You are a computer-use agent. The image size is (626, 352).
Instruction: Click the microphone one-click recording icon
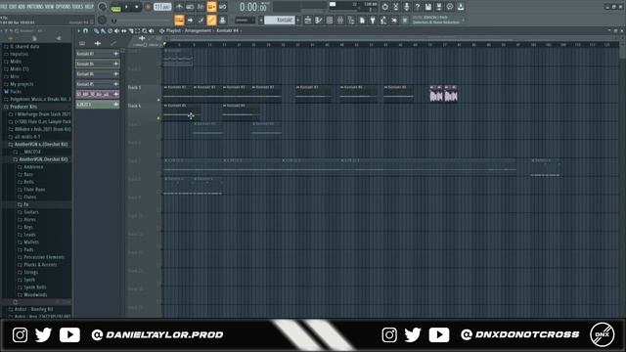[x=407, y=7]
